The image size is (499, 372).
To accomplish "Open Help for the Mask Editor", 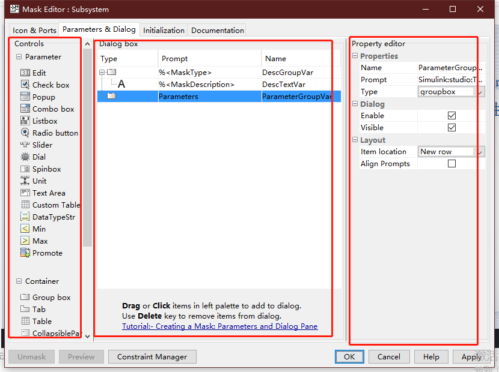I will click(x=431, y=357).
